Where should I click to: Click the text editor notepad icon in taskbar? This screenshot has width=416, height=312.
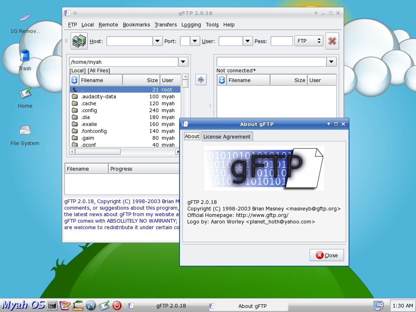point(65,305)
